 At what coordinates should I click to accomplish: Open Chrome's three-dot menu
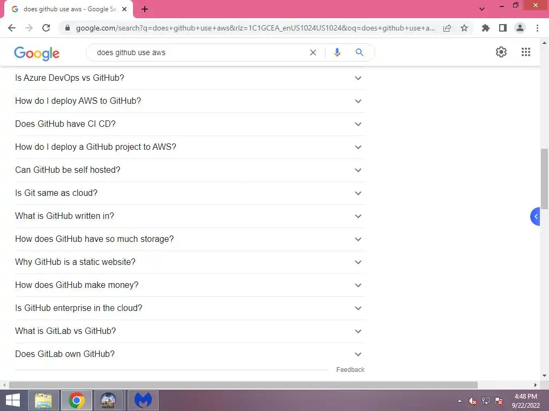pos(537,28)
